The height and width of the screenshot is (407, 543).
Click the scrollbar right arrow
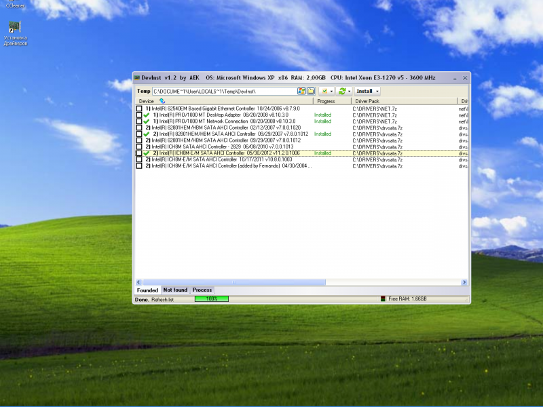coord(464,282)
